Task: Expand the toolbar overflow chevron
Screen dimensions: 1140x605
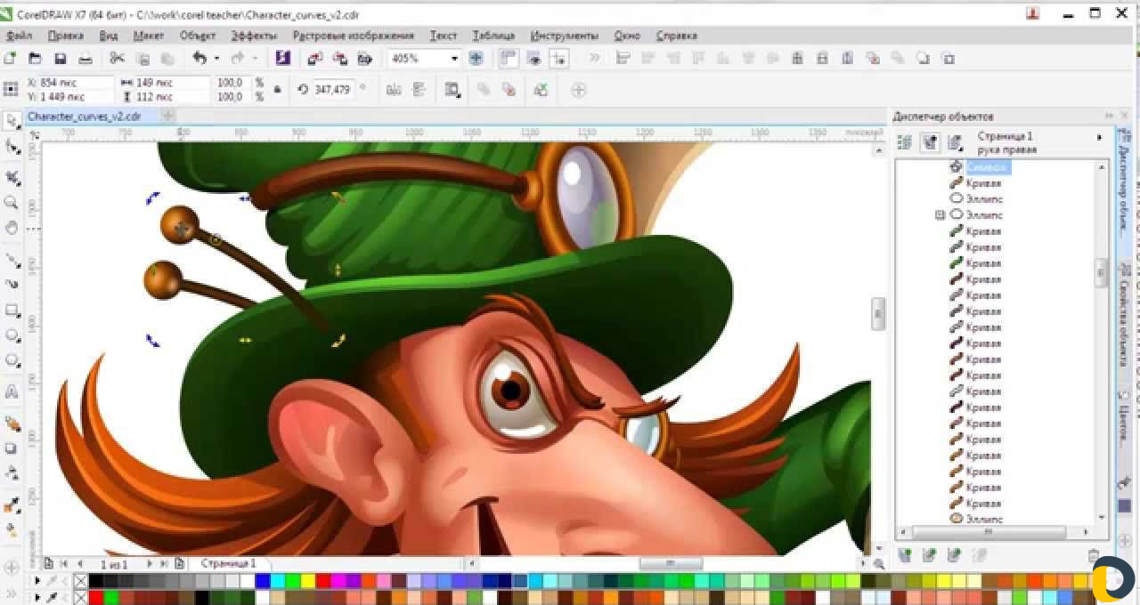Action: (x=595, y=59)
